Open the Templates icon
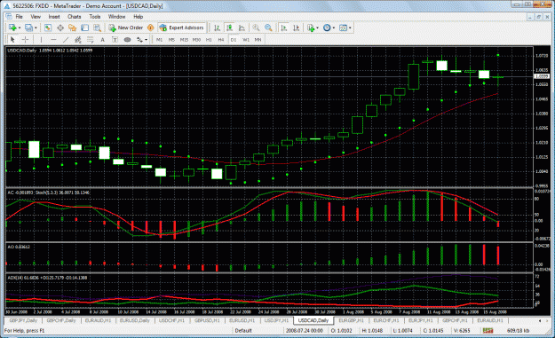Viewport: 555px width, 338px height. 343,28
